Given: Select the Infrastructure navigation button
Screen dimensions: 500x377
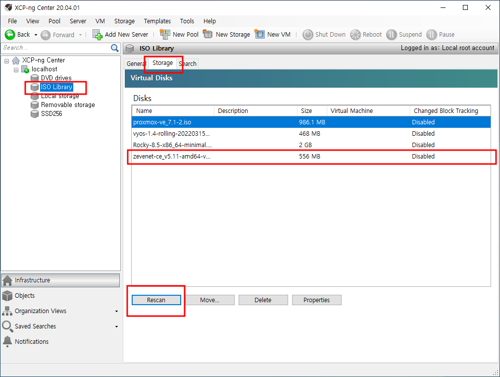Looking at the screenshot, I should 60,280.
